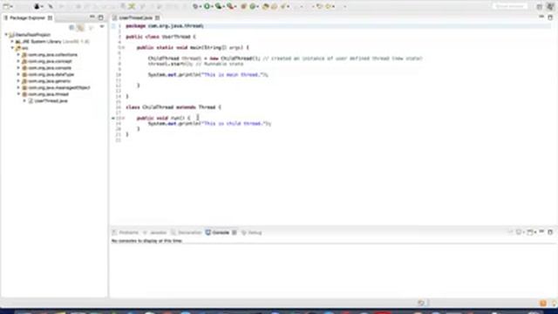
Task: Collapse the src folder node
Action: [12, 48]
